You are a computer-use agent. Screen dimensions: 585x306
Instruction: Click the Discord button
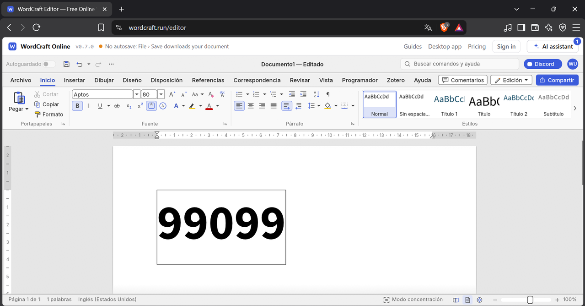coord(542,64)
